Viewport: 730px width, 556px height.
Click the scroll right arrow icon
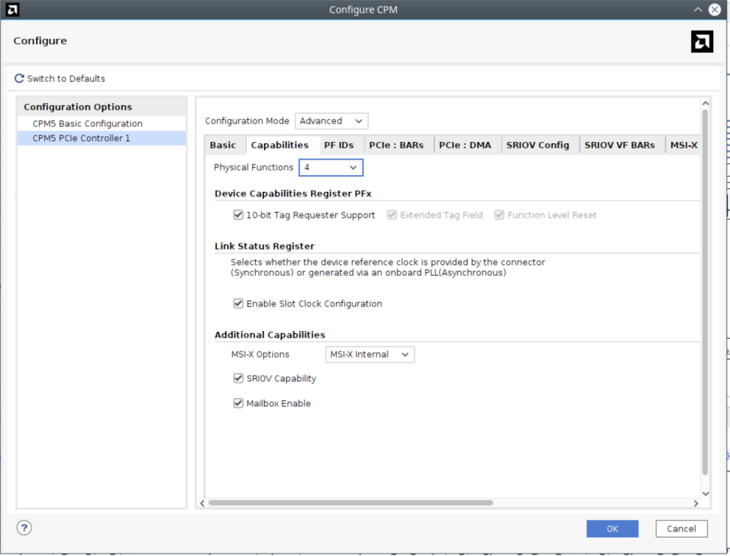[x=695, y=503]
